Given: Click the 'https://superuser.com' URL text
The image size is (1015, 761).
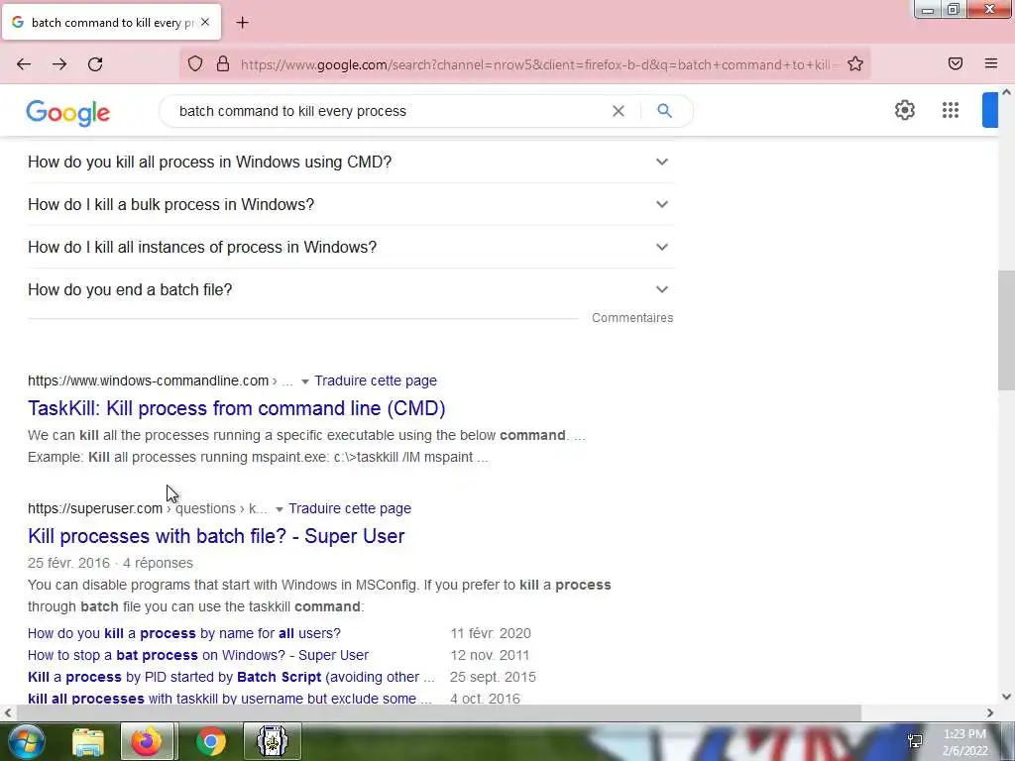Looking at the screenshot, I should (x=95, y=508).
